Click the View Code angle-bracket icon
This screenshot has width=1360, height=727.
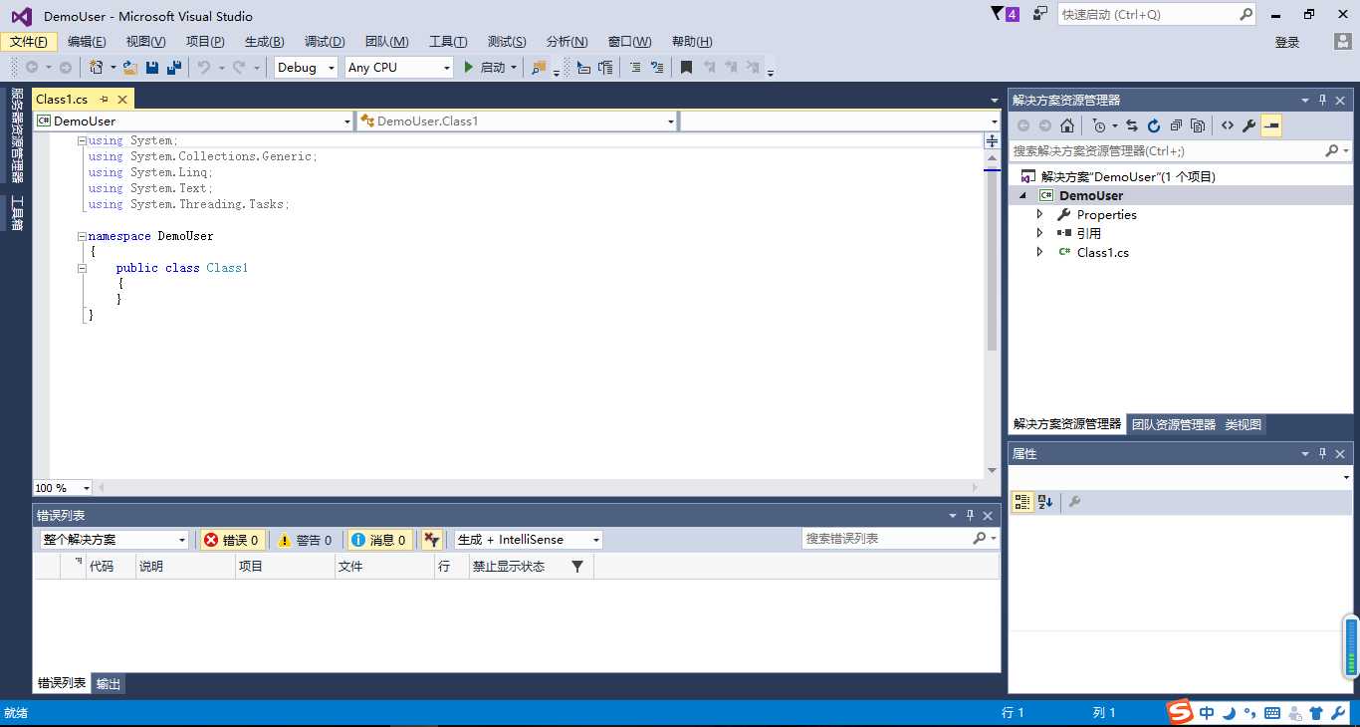1228,125
